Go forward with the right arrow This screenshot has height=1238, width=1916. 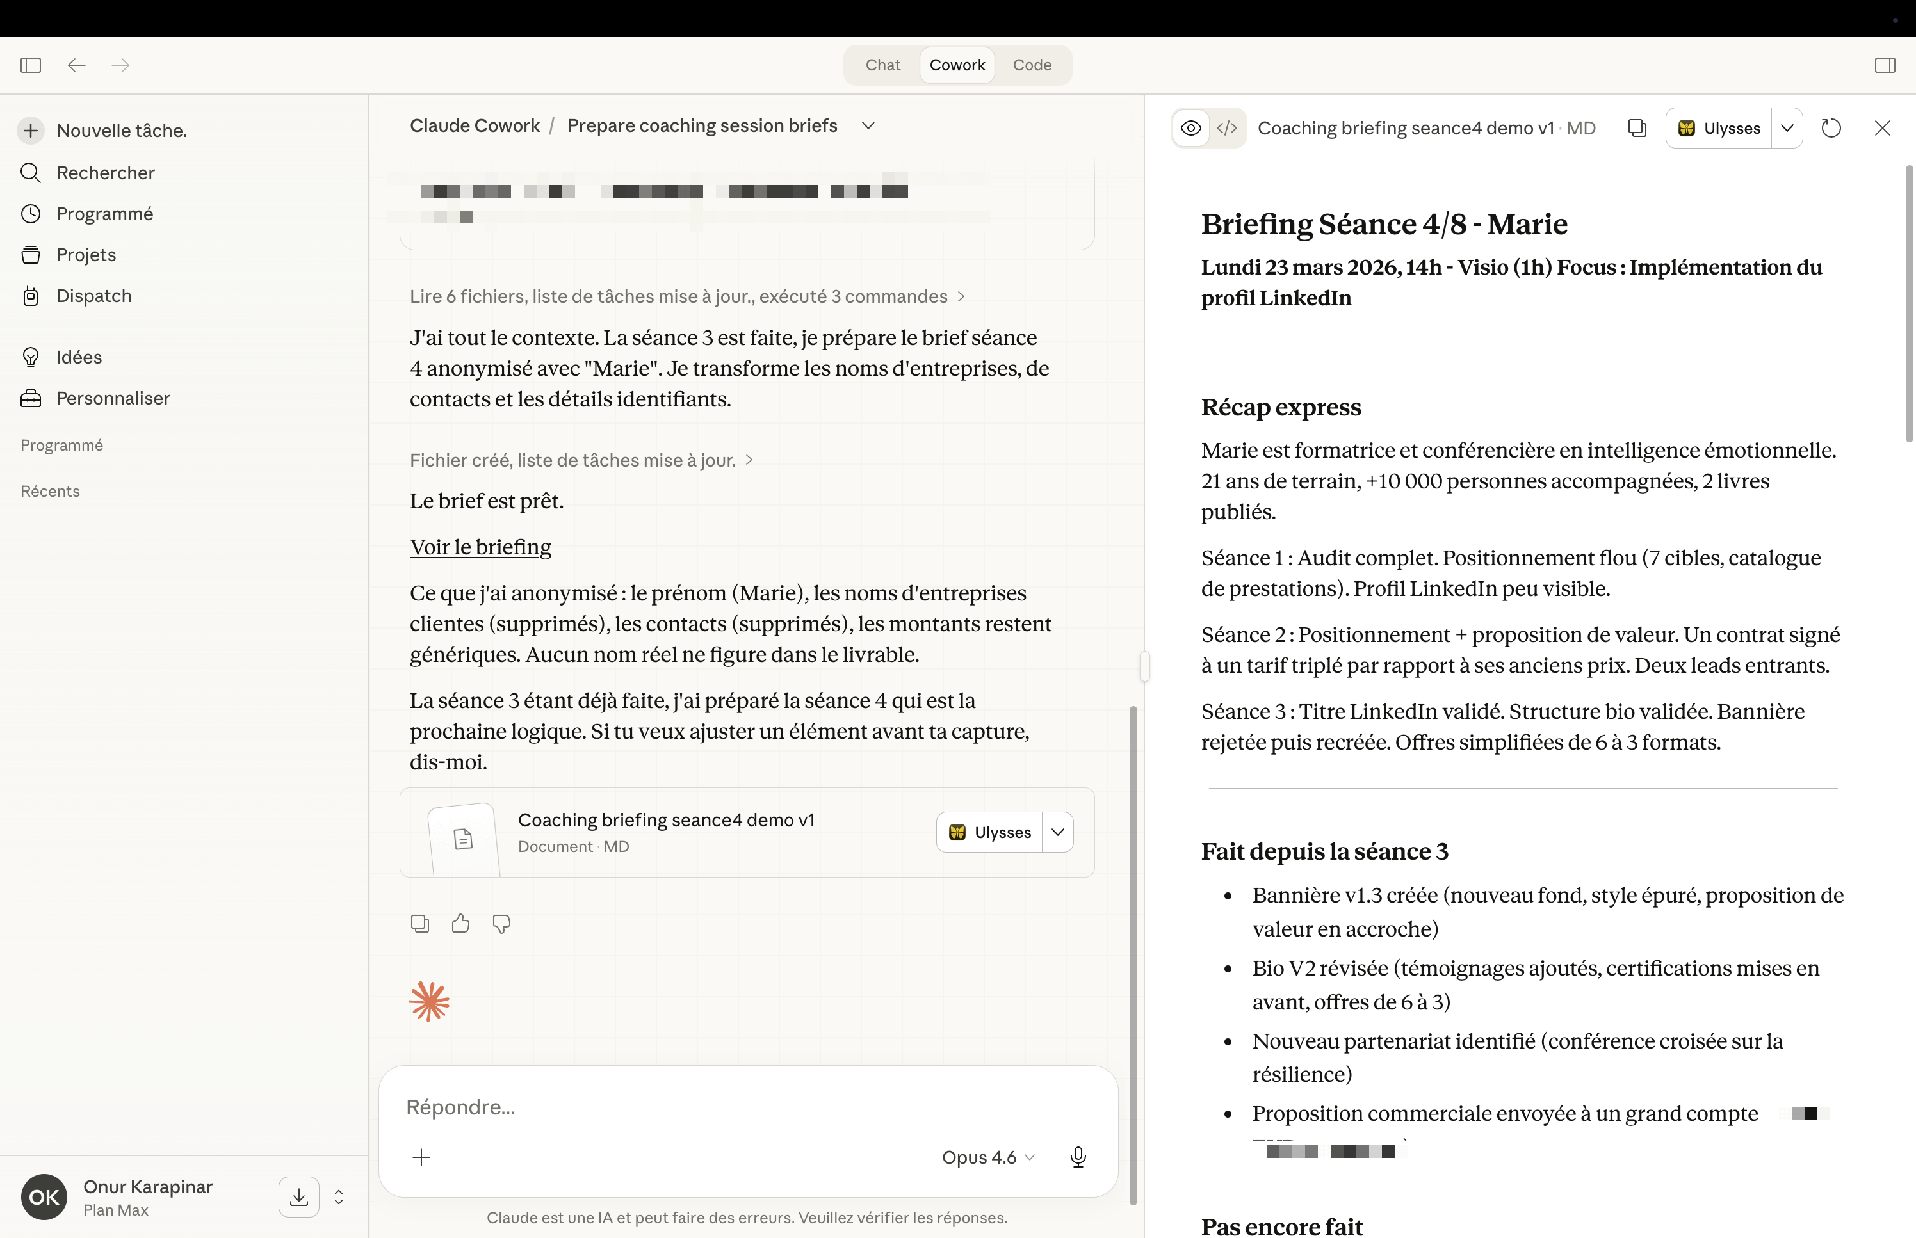120,65
